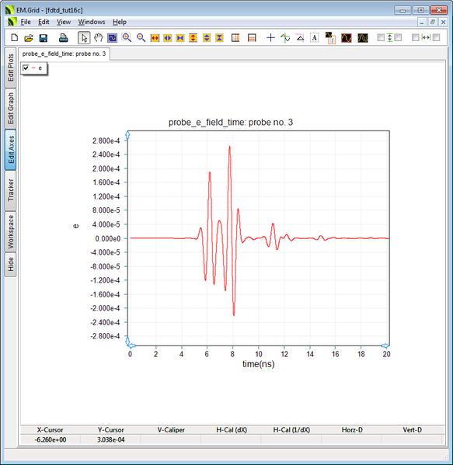The height and width of the screenshot is (465, 453).
Task: Click the V-Caliper column header
Action: pos(171,430)
